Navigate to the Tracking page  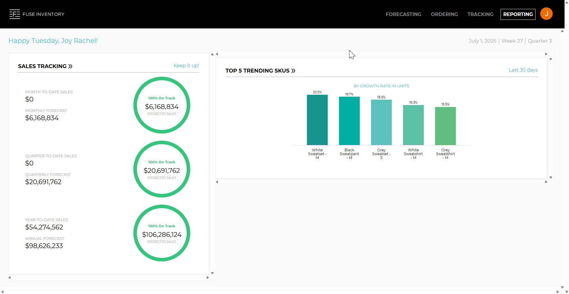(x=480, y=14)
